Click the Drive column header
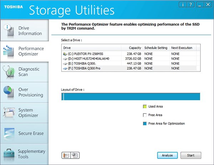 click(92, 48)
